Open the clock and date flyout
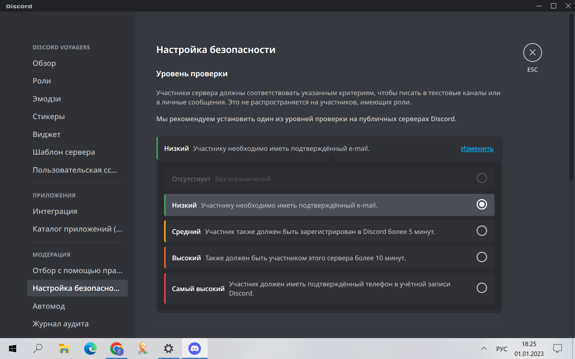The width and height of the screenshot is (575, 359). tap(529, 349)
